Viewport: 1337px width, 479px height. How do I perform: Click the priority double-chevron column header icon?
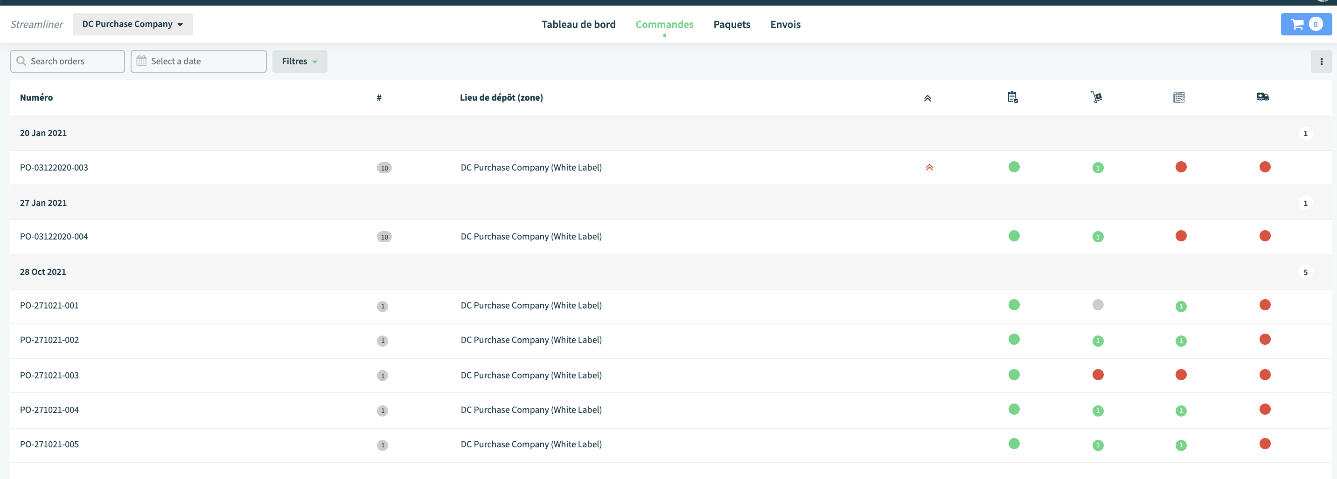[927, 98]
